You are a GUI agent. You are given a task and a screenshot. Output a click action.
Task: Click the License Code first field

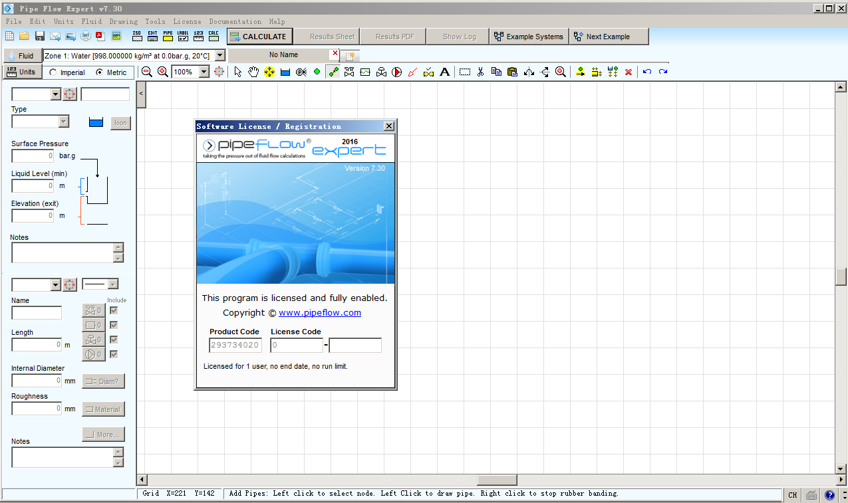point(297,346)
